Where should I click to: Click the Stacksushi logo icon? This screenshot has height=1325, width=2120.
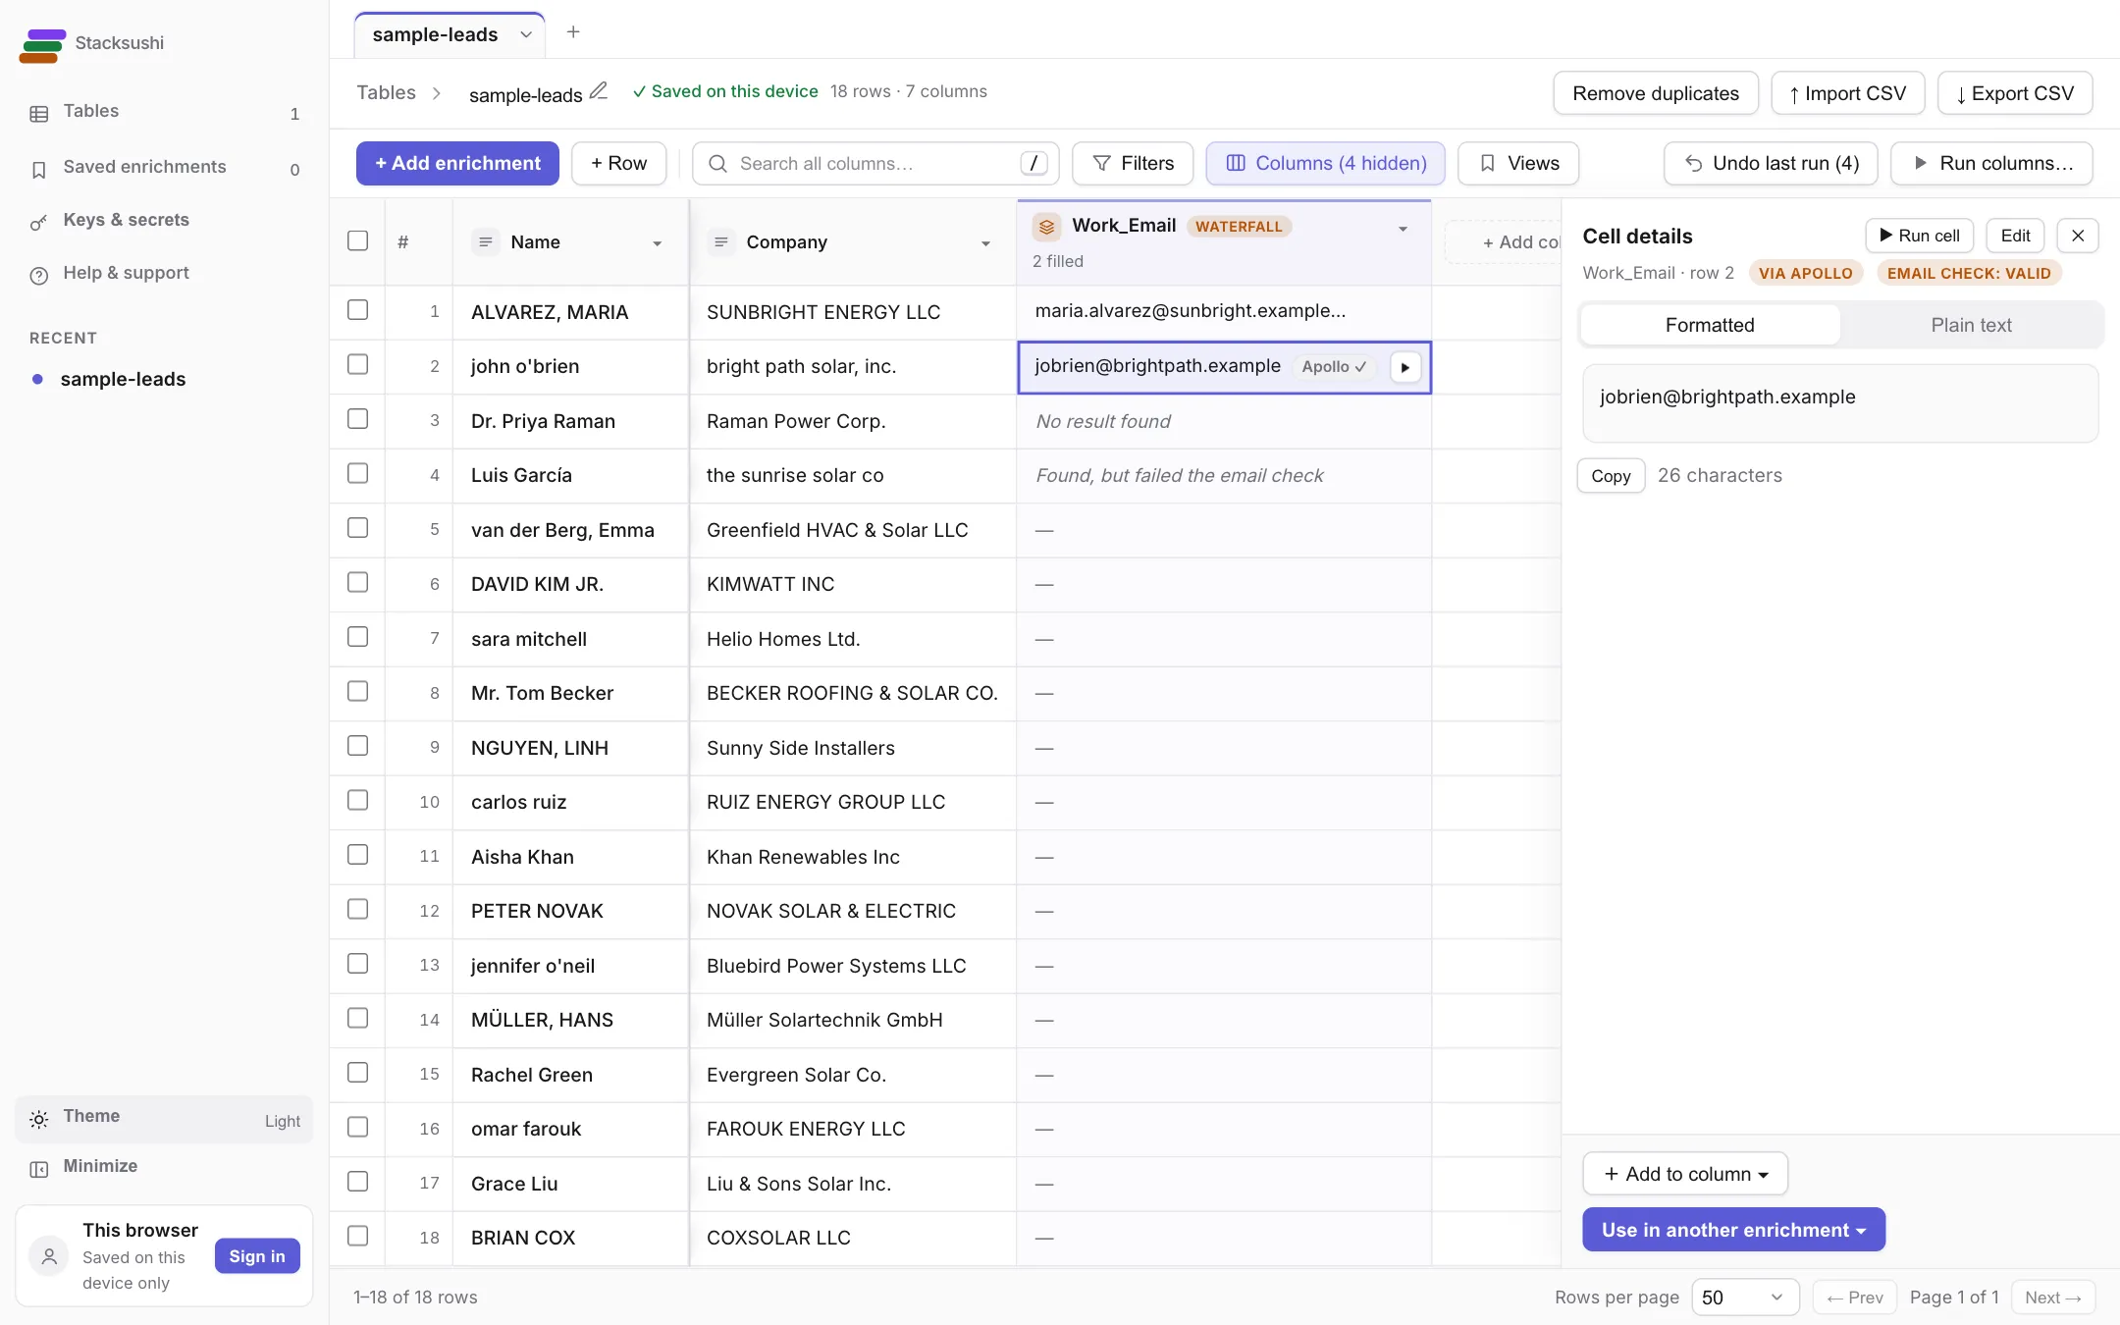click(x=42, y=45)
